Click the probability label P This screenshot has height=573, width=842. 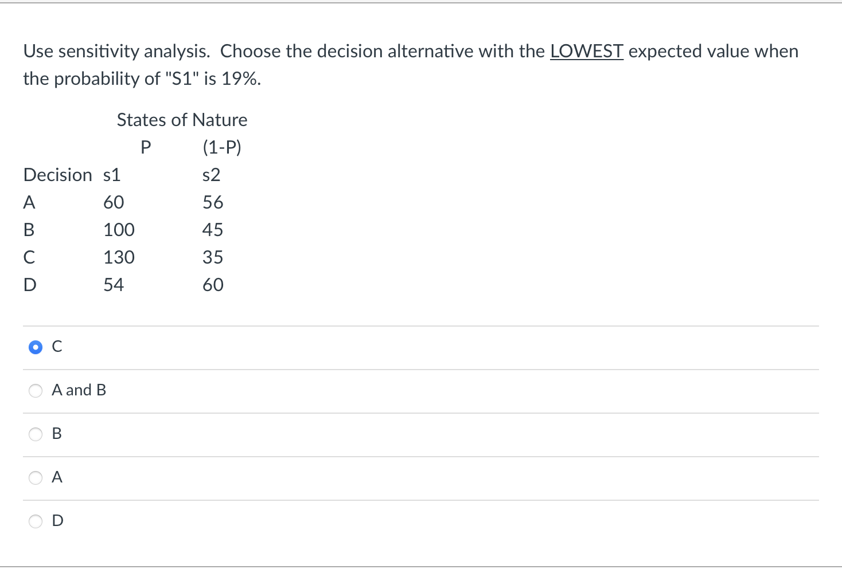click(145, 147)
